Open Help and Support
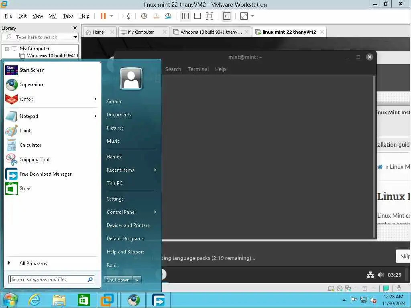 point(125,252)
